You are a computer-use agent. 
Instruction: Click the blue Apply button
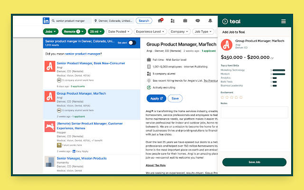tap(156, 98)
